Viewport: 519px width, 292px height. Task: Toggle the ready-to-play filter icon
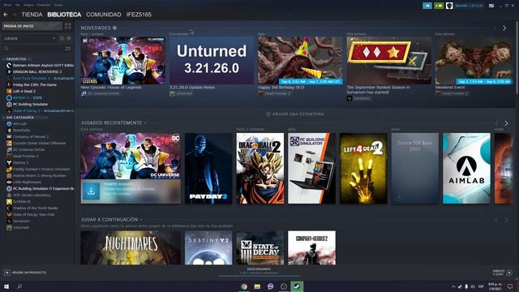coord(69,38)
